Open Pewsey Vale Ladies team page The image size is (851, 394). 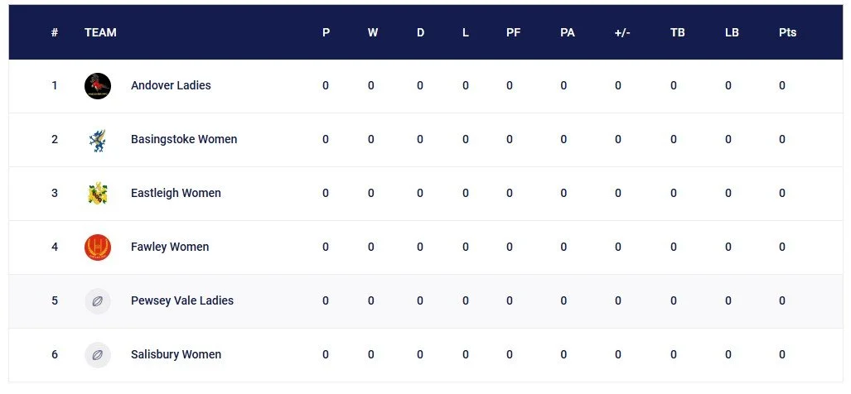click(x=182, y=300)
